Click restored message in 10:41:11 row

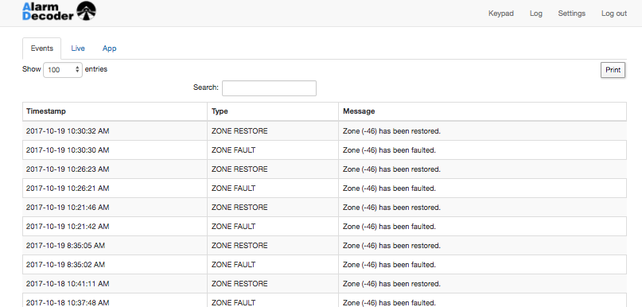(392, 284)
